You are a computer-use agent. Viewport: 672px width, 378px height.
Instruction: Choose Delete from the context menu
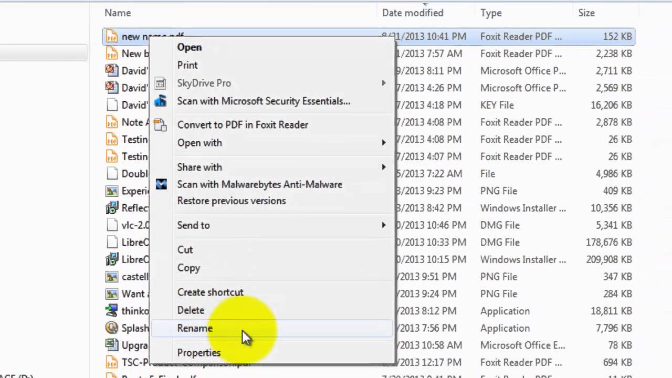click(191, 310)
